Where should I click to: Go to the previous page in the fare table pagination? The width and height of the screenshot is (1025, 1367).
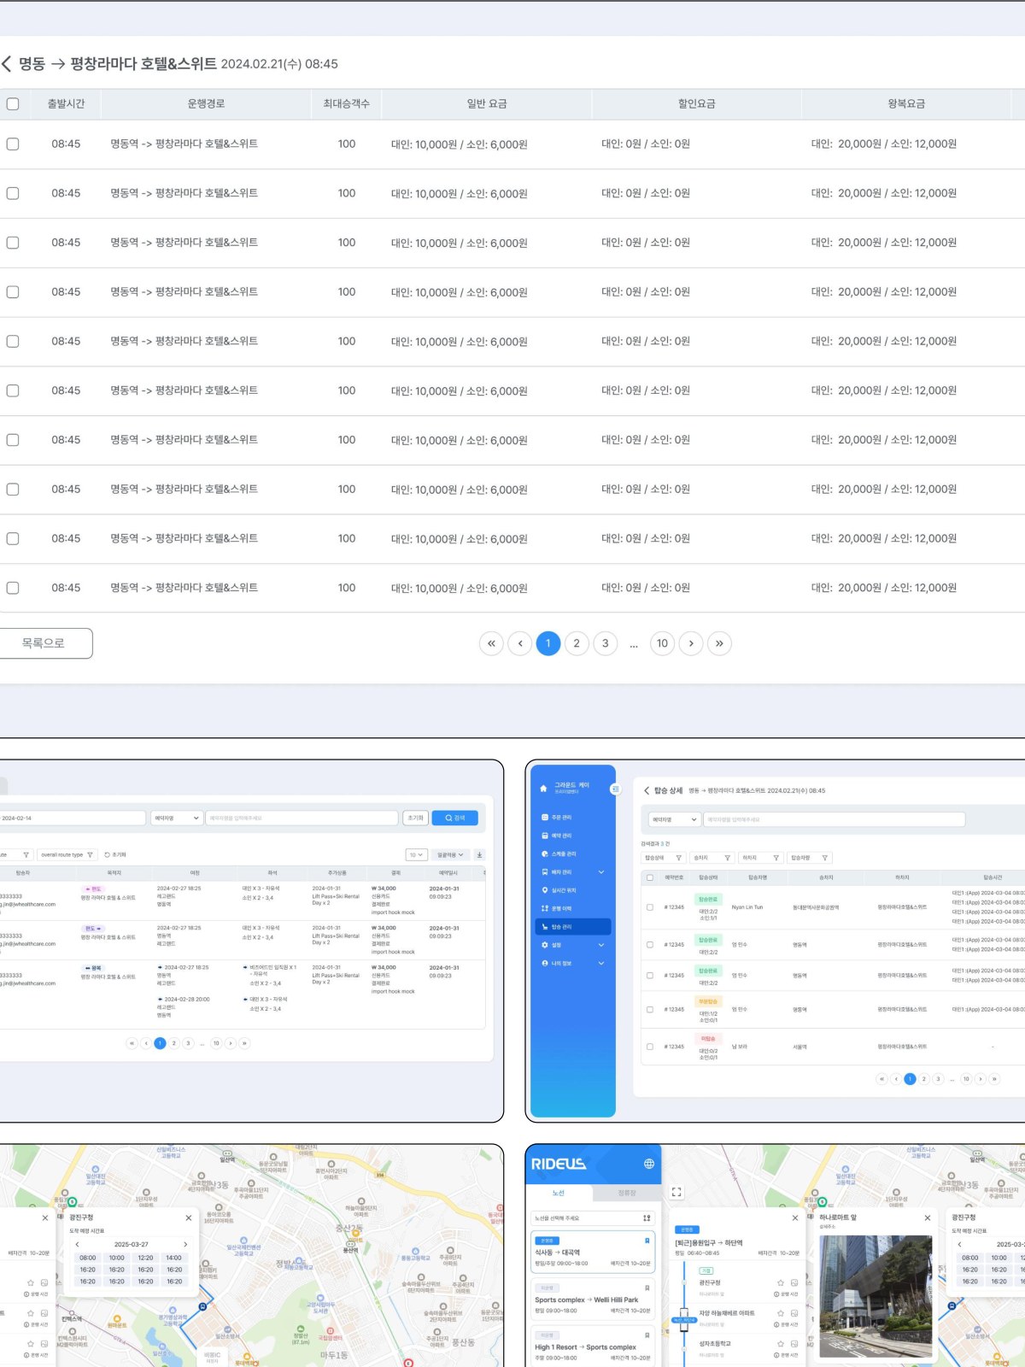point(519,643)
